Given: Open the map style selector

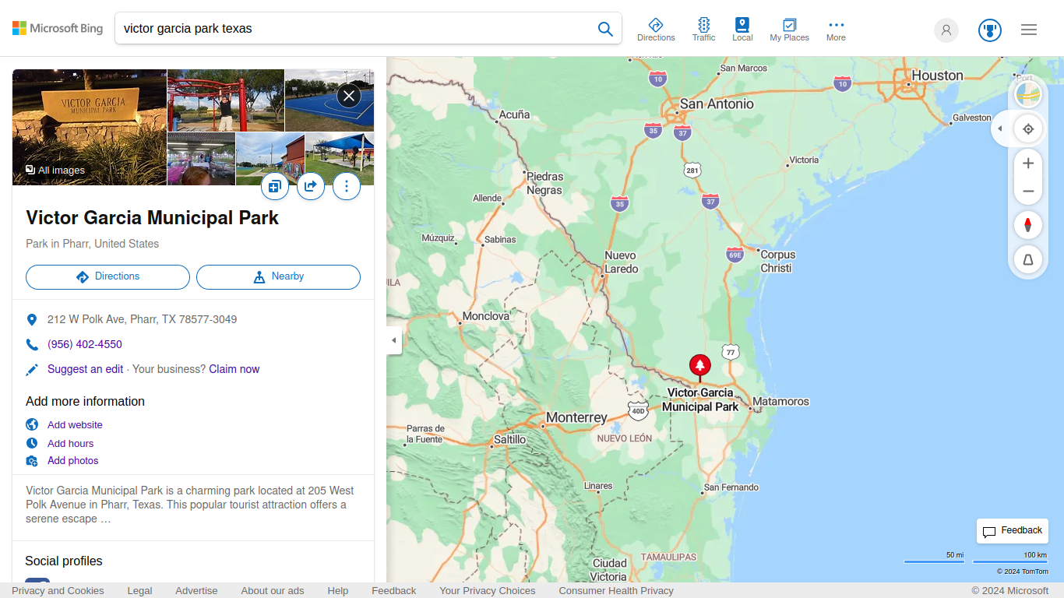Looking at the screenshot, I should tap(1028, 94).
